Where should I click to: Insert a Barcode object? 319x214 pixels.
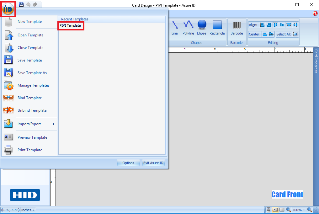[x=237, y=28]
